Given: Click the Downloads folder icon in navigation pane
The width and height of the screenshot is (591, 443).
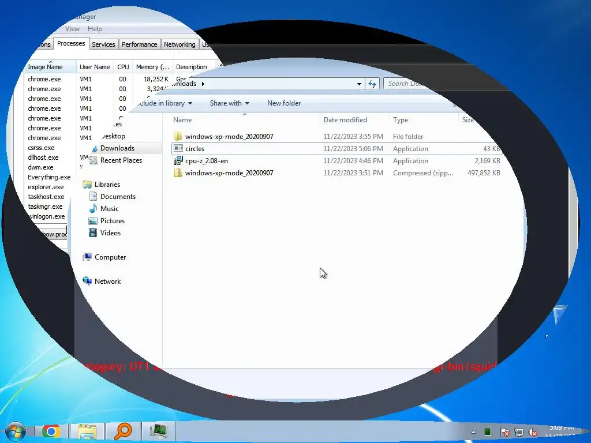Looking at the screenshot, I should point(95,148).
